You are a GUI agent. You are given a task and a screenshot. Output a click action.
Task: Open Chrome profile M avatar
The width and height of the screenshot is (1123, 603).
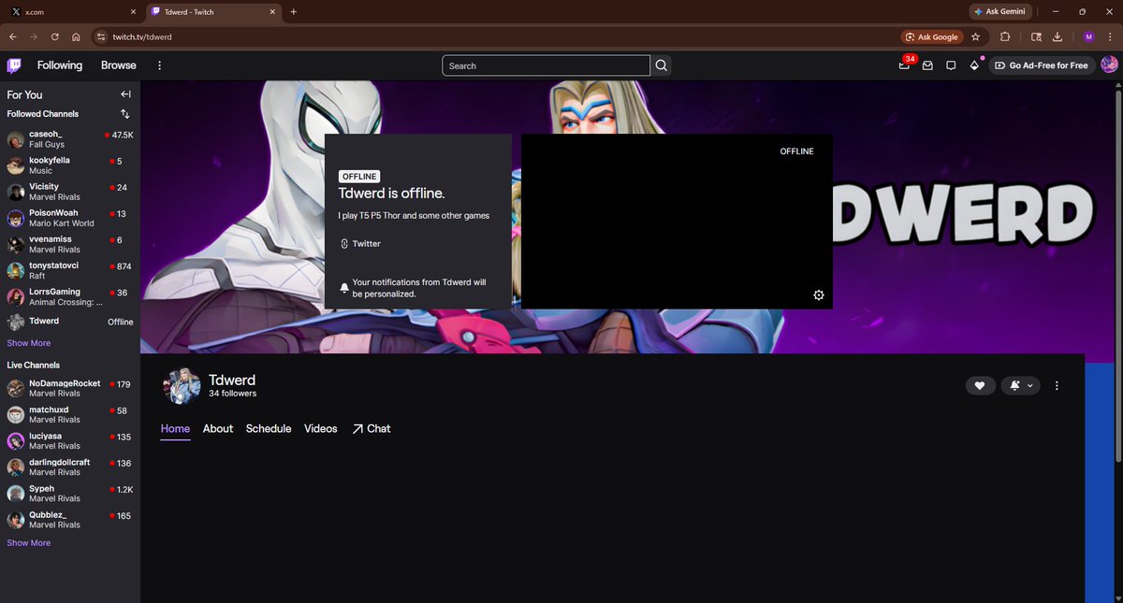pos(1088,36)
